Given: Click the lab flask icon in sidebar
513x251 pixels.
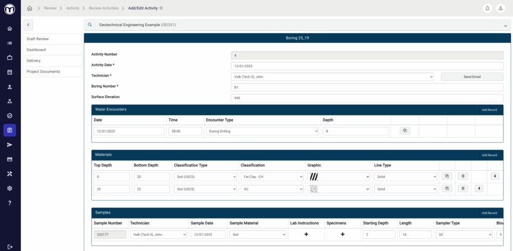Looking at the screenshot, I should [x=10, y=101].
